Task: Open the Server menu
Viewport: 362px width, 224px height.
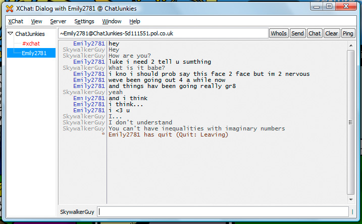Action: pyautogui.click(x=58, y=21)
